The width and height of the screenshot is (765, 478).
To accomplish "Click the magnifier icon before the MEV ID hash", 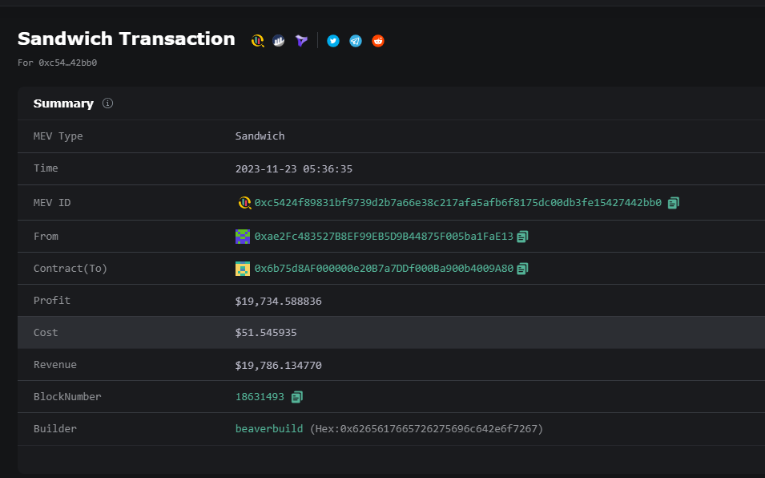I will pyautogui.click(x=244, y=203).
